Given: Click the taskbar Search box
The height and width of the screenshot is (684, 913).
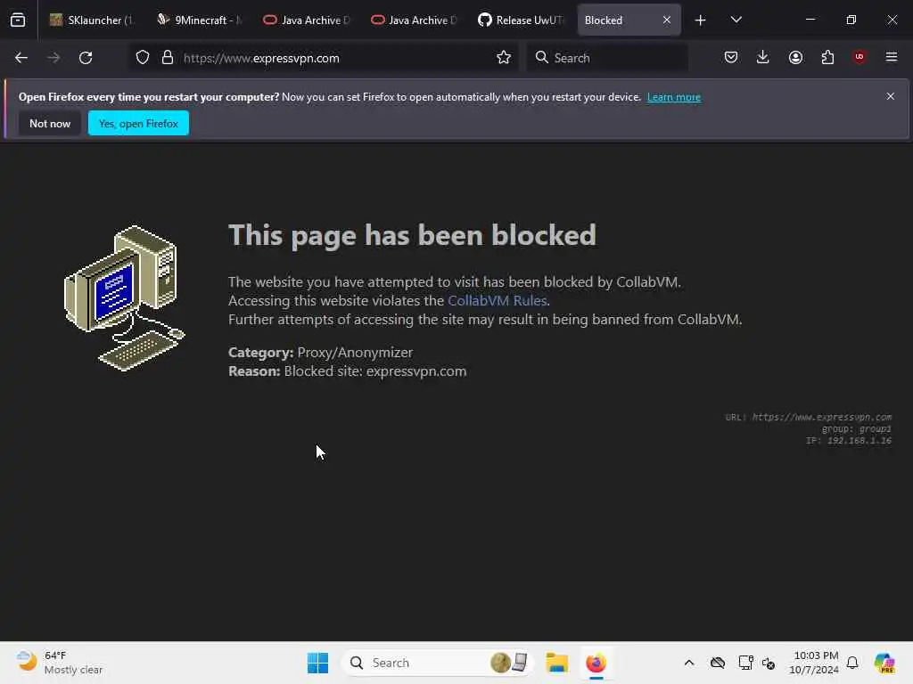Looking at the screenshot, I should point(438,663).
